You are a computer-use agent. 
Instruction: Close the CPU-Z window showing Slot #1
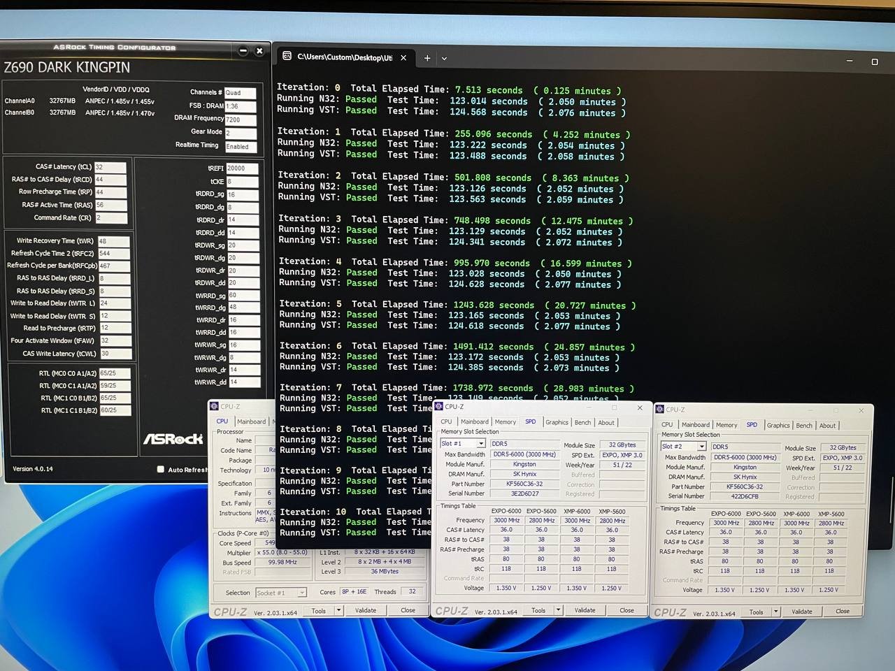point(640,407)
